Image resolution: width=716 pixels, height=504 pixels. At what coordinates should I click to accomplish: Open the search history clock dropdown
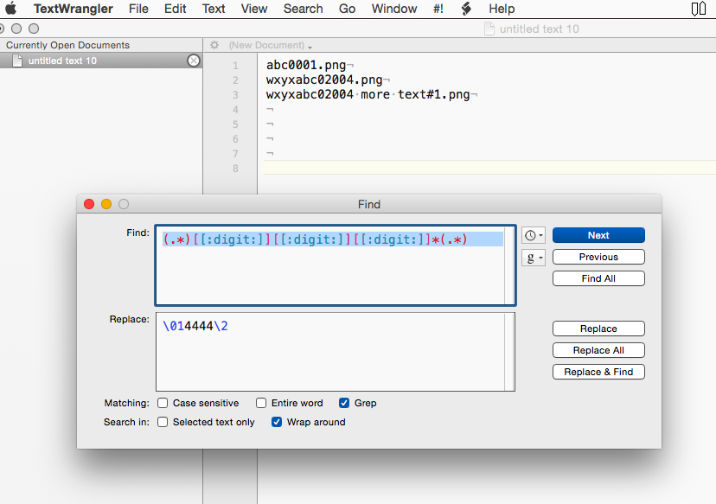tap(534, 235)
